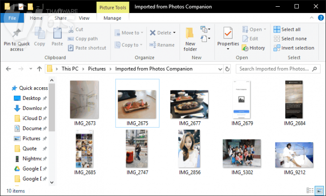Switch to the Home tab
The image size is (326, 196).
pos(36,18)
